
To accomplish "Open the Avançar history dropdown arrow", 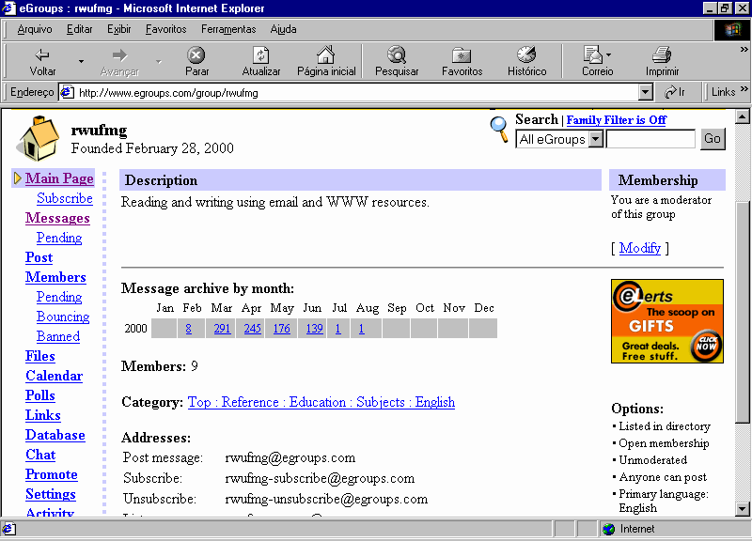I will pyautogui.click(x=158, y=61).
